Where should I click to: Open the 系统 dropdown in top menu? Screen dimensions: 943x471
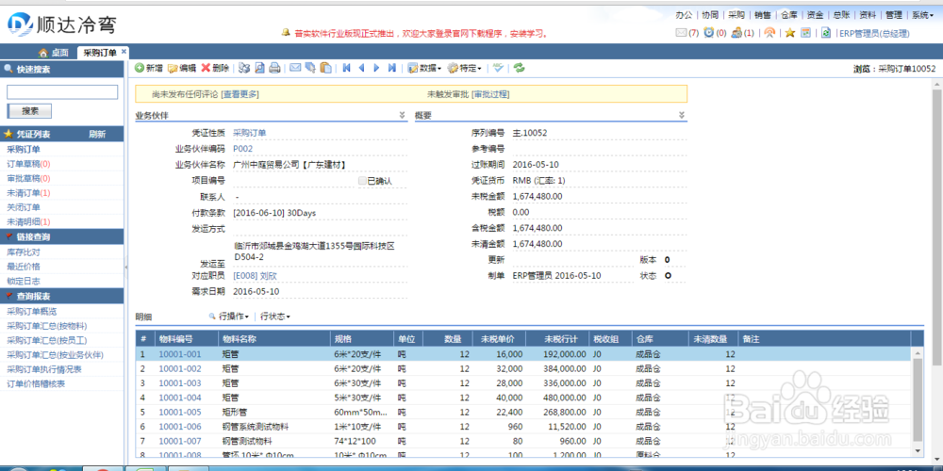pyautogui.click(x=922, y=15)
